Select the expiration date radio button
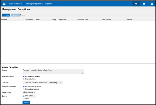This screenshot has width=156, height=105. [x=24, y=96]
